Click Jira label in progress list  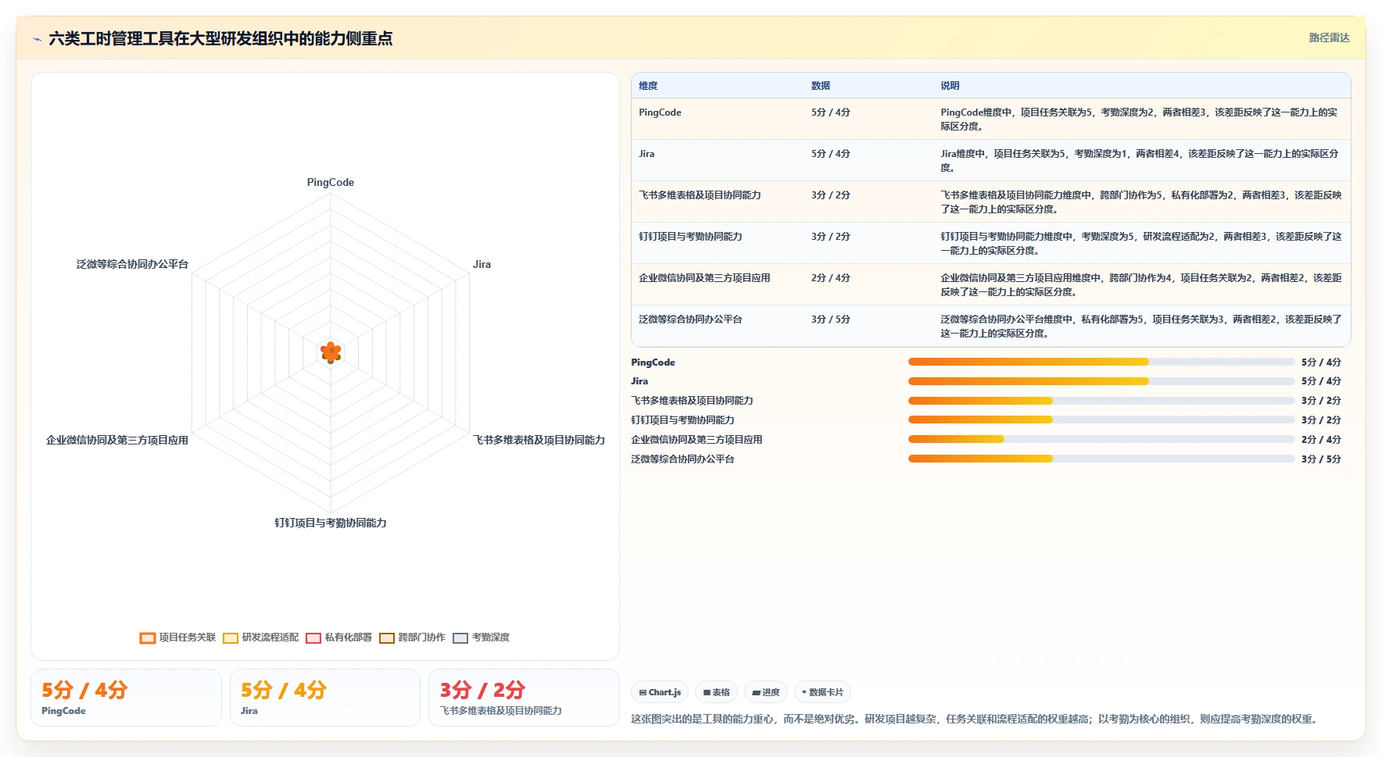[x=639, y=381]
